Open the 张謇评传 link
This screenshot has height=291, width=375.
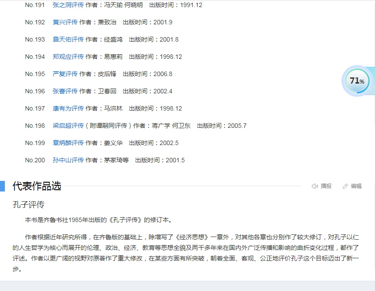pyautogui.click(x=65, y=91)
